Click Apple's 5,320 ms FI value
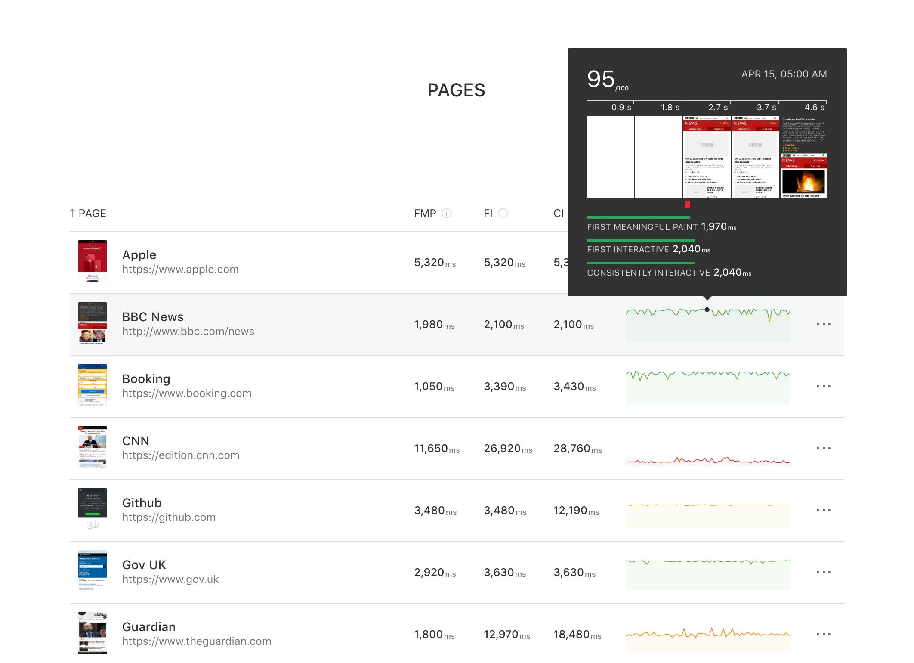Viewport: 914px width, 663px height. 505,263
